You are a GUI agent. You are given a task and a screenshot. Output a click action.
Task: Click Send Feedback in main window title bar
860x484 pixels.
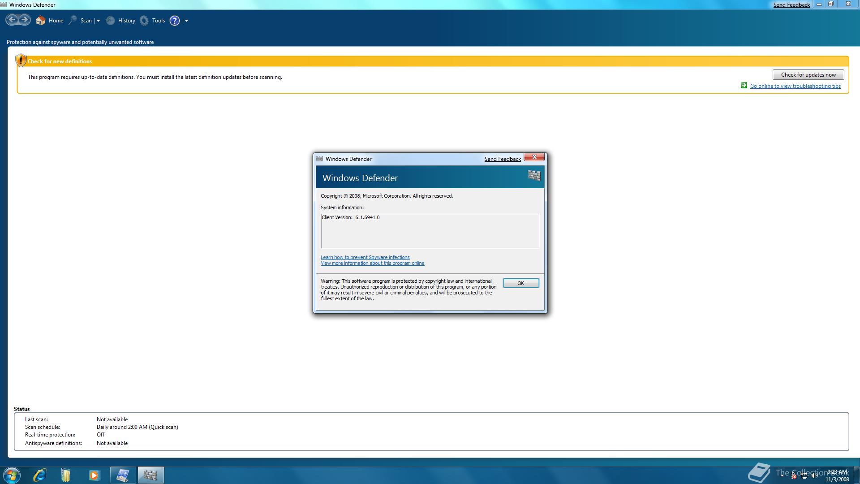791,5
